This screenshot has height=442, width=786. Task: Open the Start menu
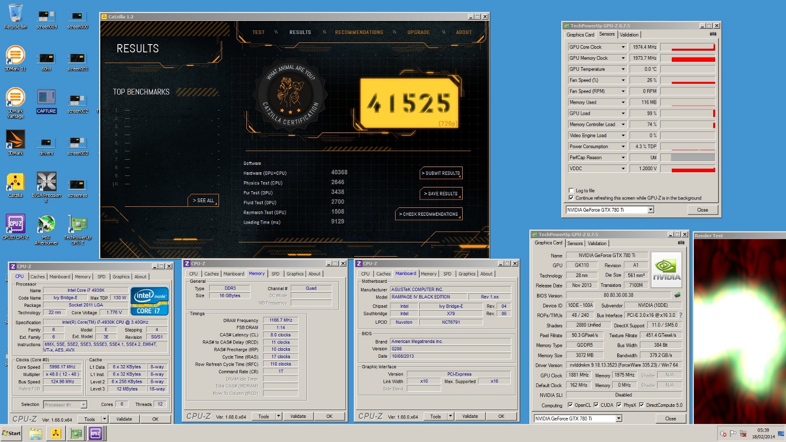[x=12, y=433]
